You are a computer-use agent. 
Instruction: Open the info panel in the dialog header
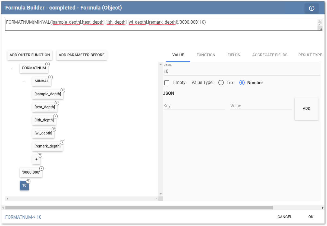pyautogui.click(x=312, y=8)
